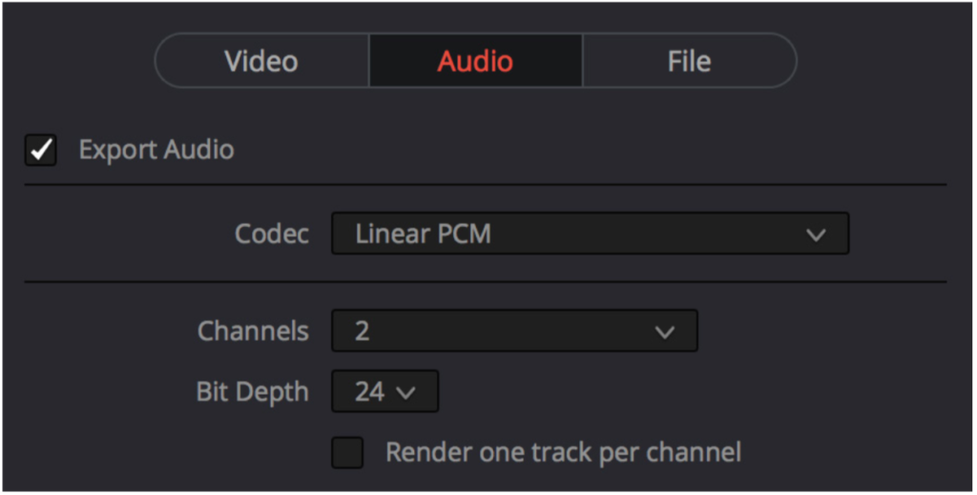
Task: Click the chevron arrow in Codec dropdown
Action: (816, 235)
